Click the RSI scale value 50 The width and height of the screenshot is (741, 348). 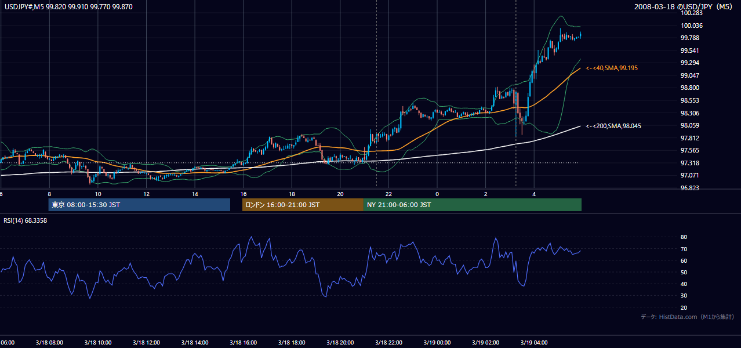tap(684, 272)
